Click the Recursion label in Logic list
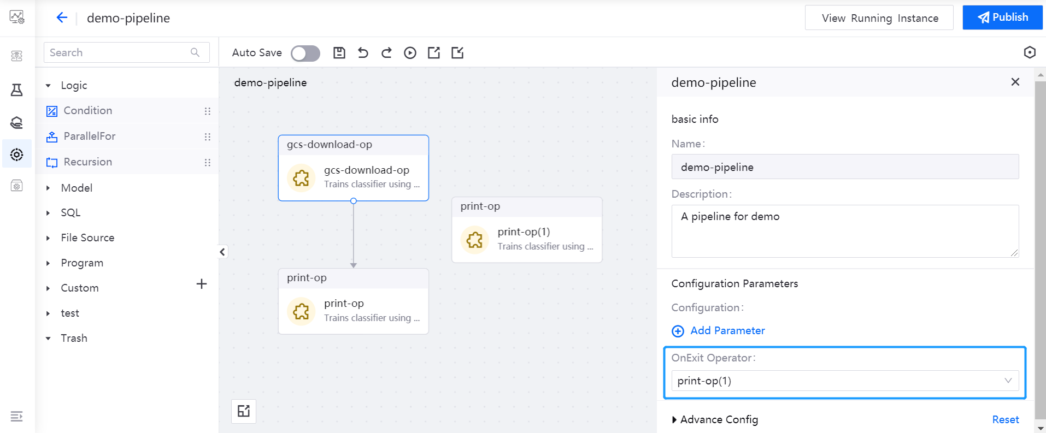The image size is (1046, 433). tap(88, 162)
